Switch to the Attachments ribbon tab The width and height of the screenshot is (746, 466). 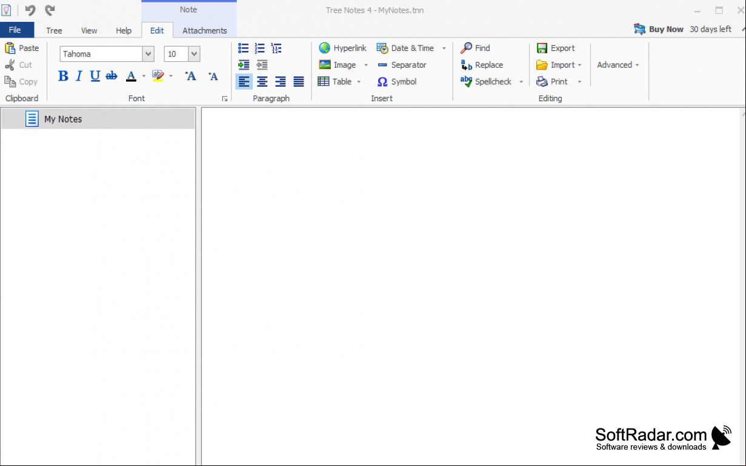(x=205, y=30)
